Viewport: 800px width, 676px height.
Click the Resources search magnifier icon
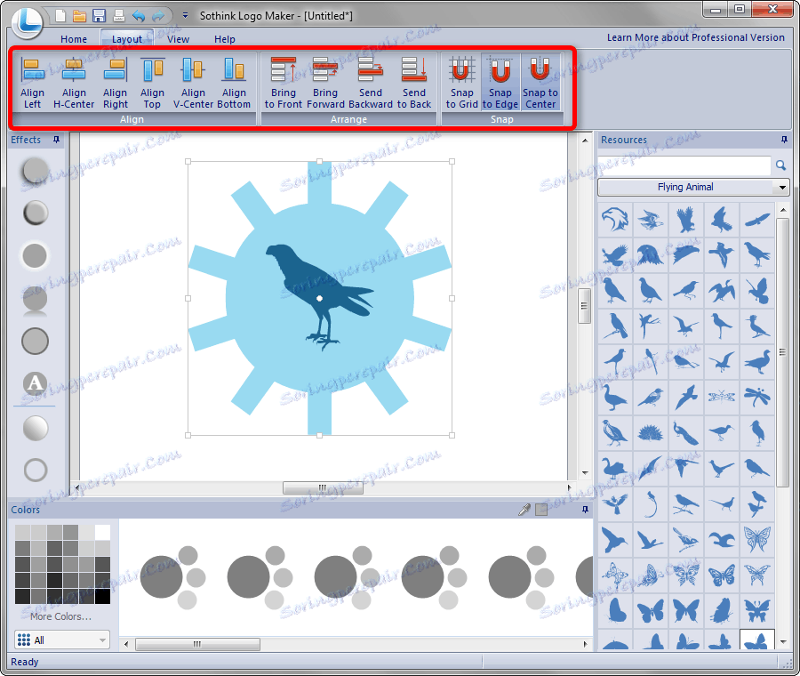click(780, 165)
